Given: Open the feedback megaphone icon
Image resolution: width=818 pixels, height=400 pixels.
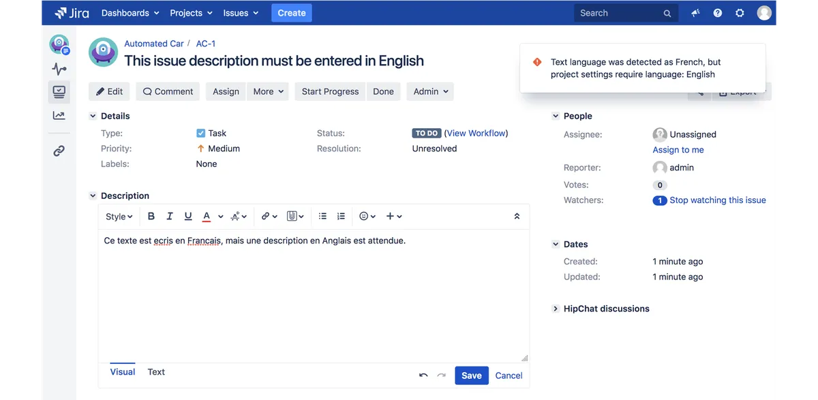Looking at the screenshot, I should pos(695,13).
